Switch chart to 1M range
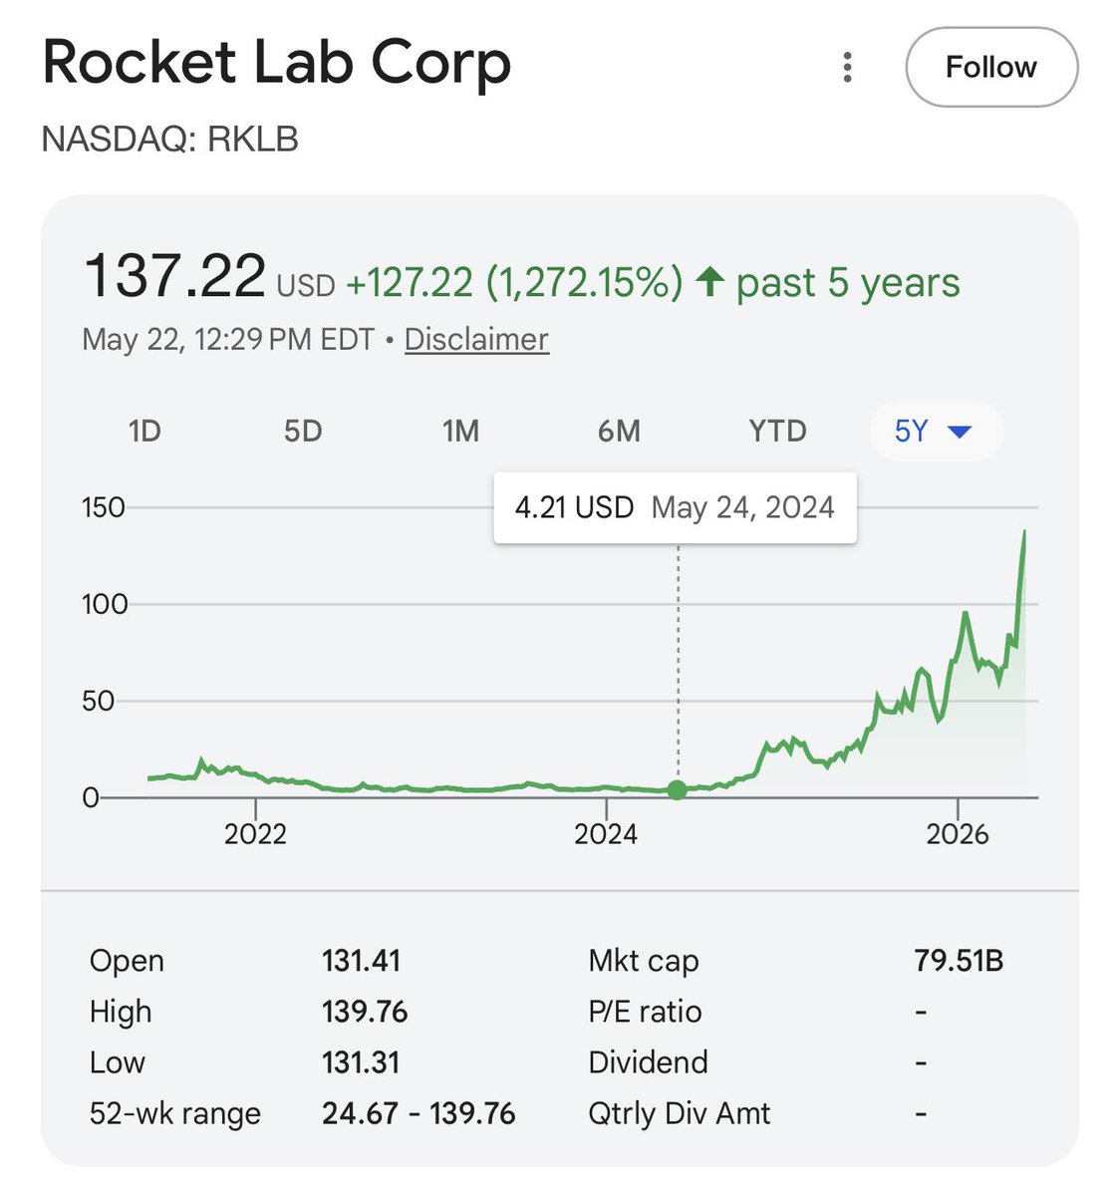 tap(460, 431)
